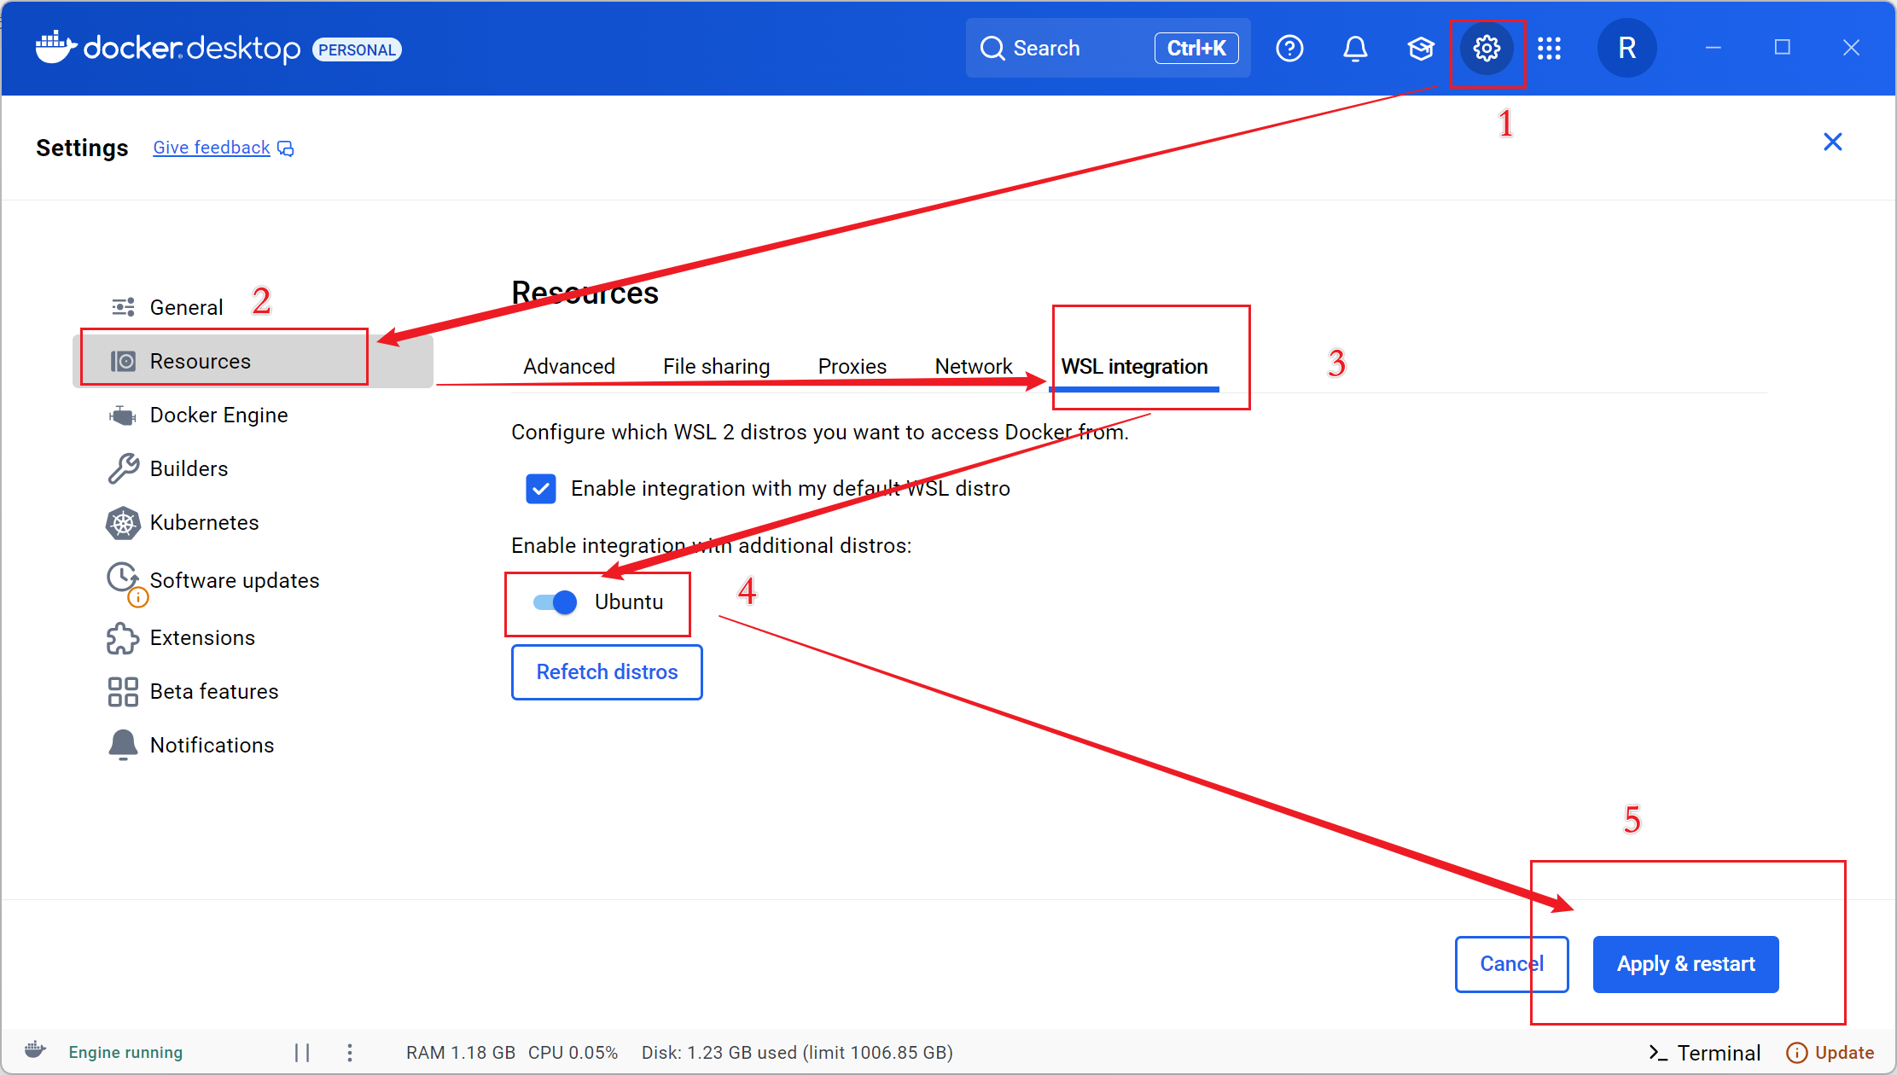
Task: Open Kubernetes settings
Action: (x=253, y=523)
